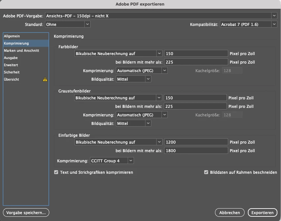The width and height of the screenshot is (281, 221).
Task: Select the Erweitert section
Action: pyautogui.click(x=26, y=65)
